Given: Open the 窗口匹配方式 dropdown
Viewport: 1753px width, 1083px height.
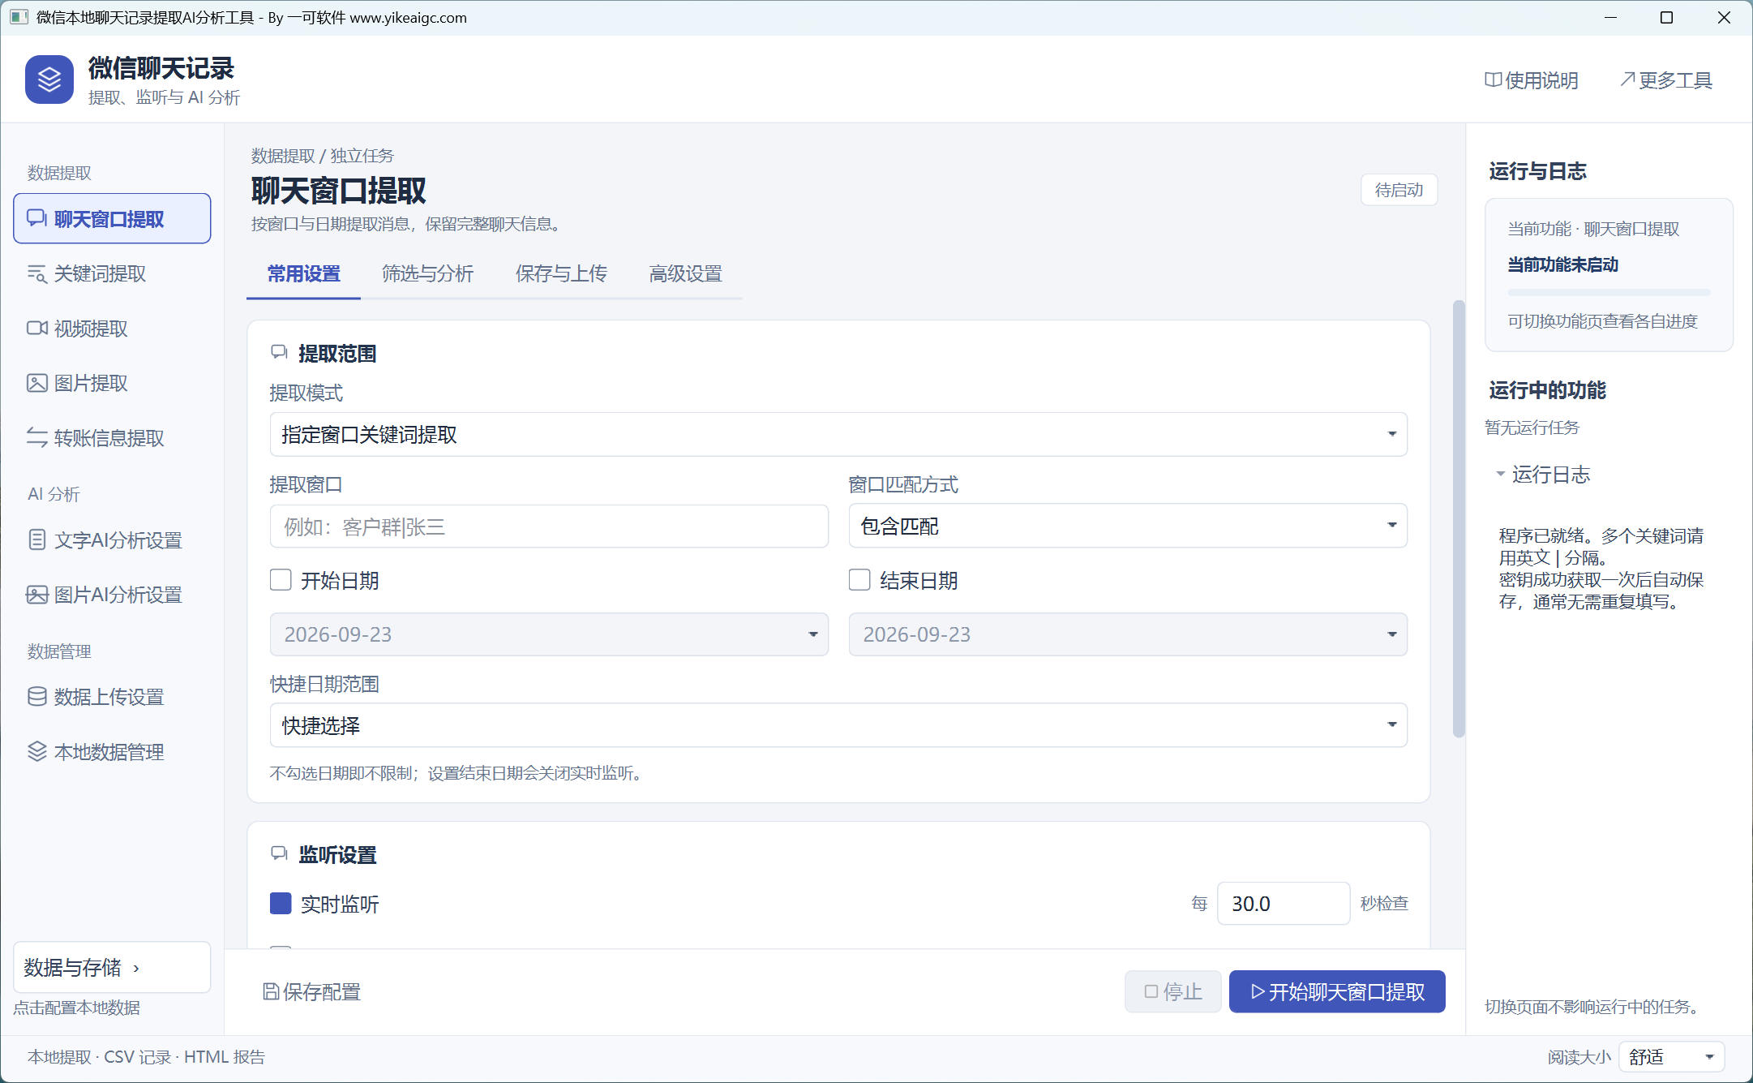Looking at the screenshot, I should (x=1128, y=526).
